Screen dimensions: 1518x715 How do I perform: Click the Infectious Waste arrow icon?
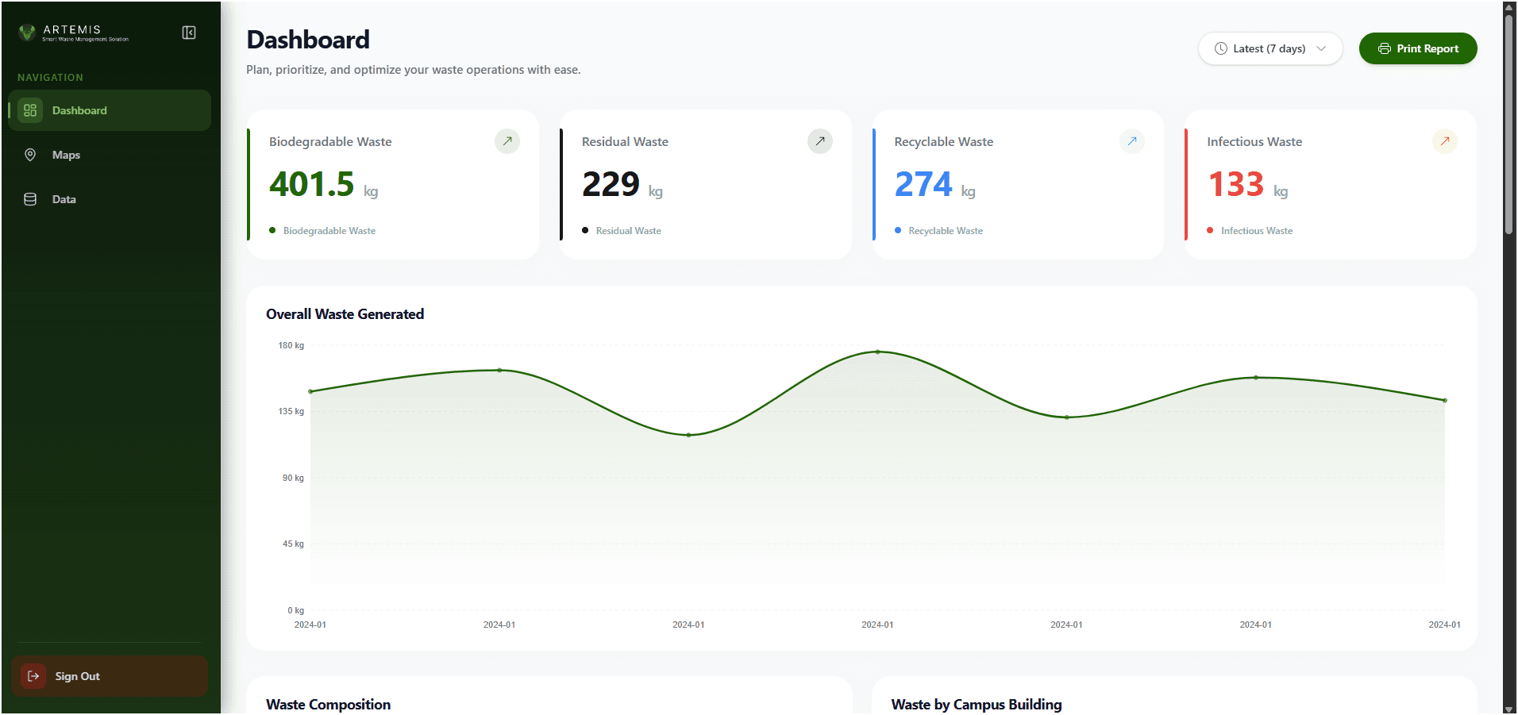1444,140
